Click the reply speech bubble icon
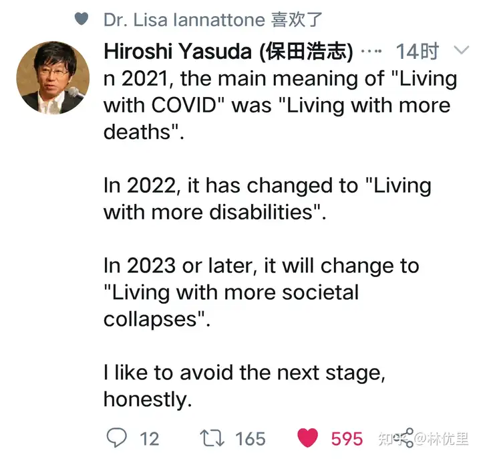The width and height of the screenshot is (481, 459). (117, 438)
